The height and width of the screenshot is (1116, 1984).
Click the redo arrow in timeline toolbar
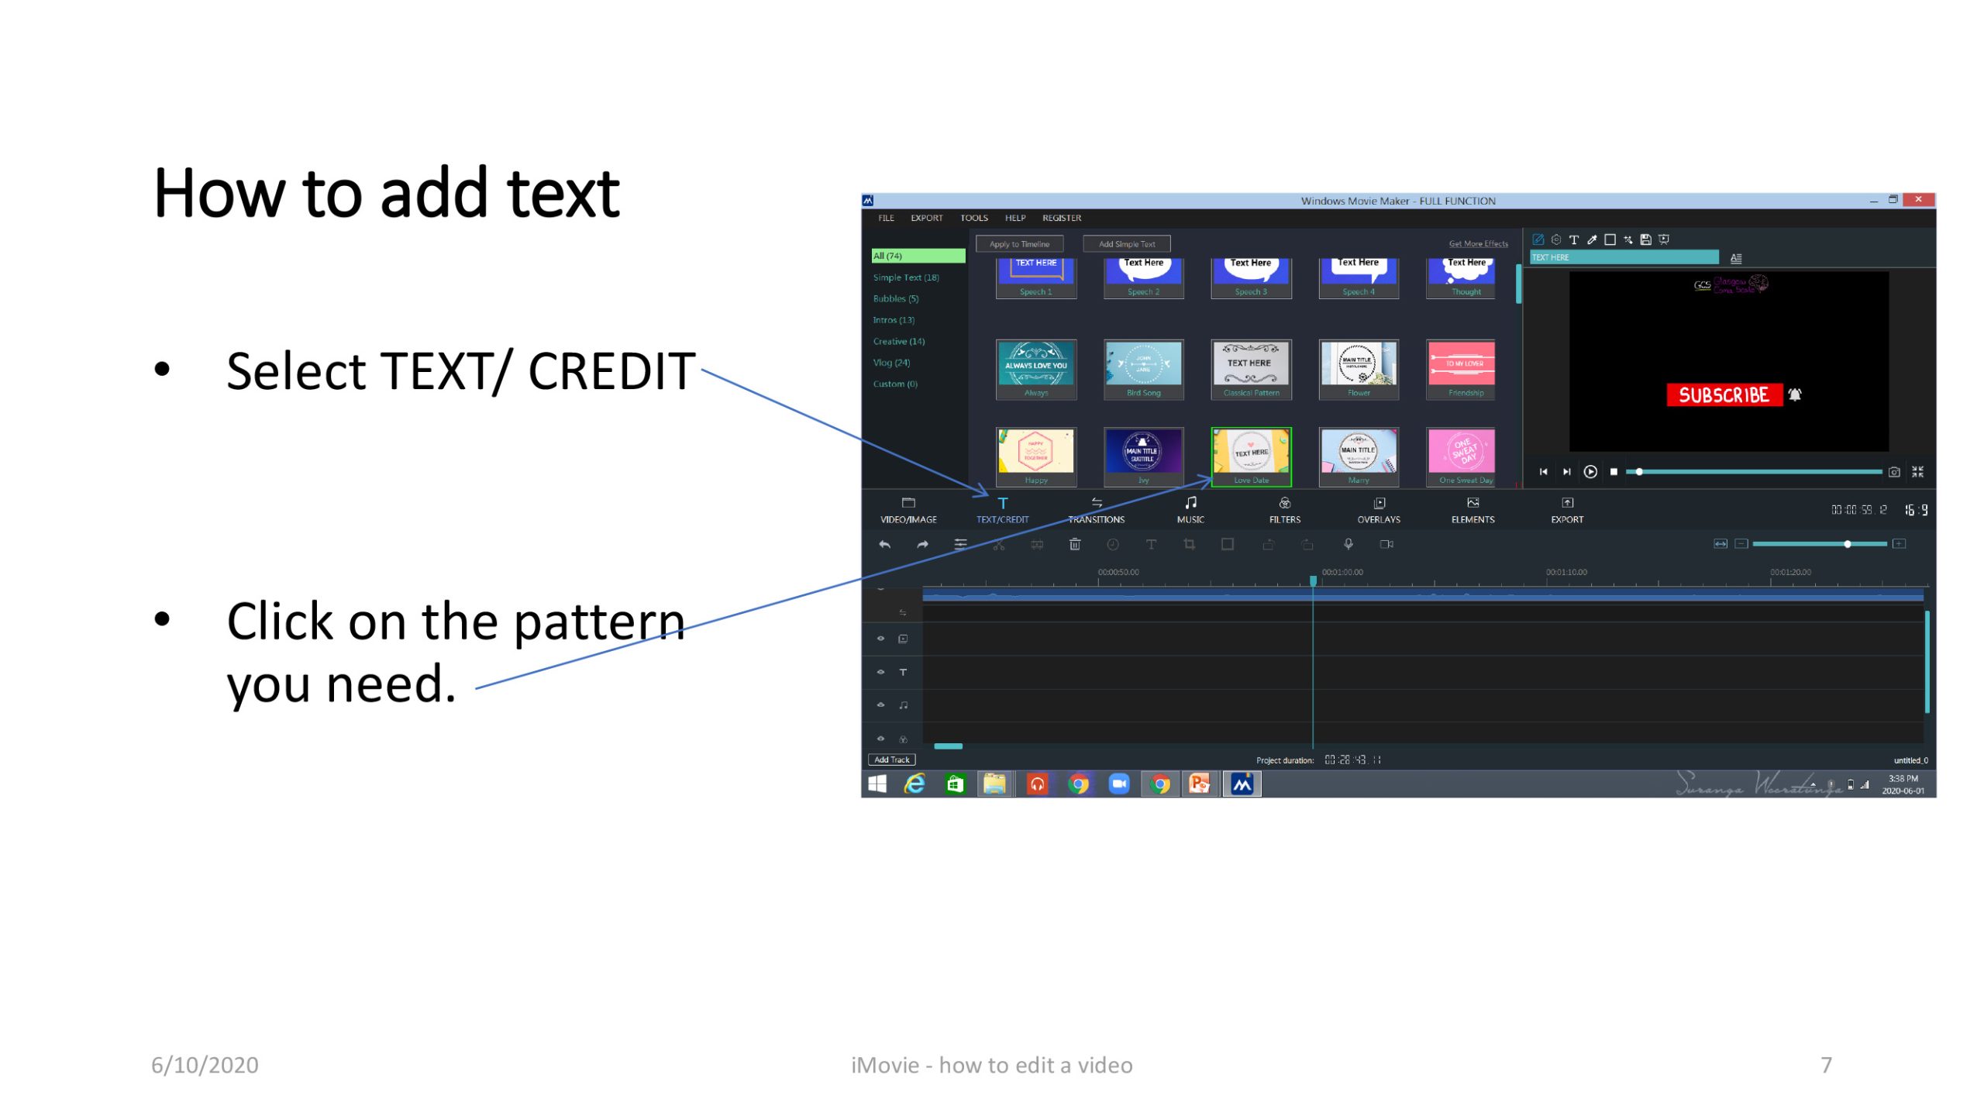[x=922, y=544]
